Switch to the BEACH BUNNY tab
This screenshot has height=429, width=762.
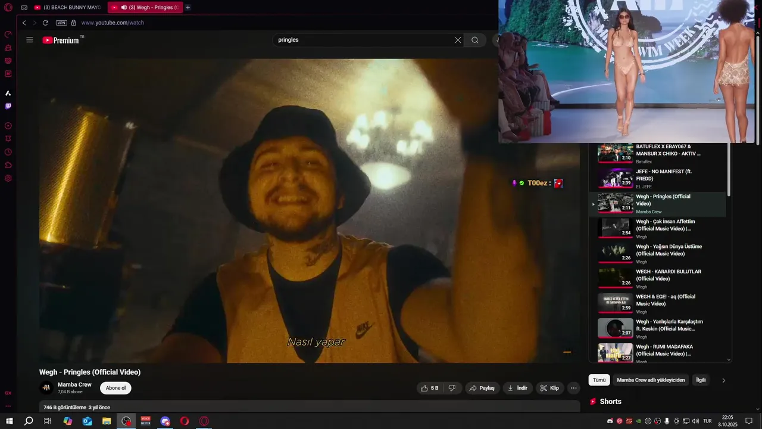[x=67, y=7]
